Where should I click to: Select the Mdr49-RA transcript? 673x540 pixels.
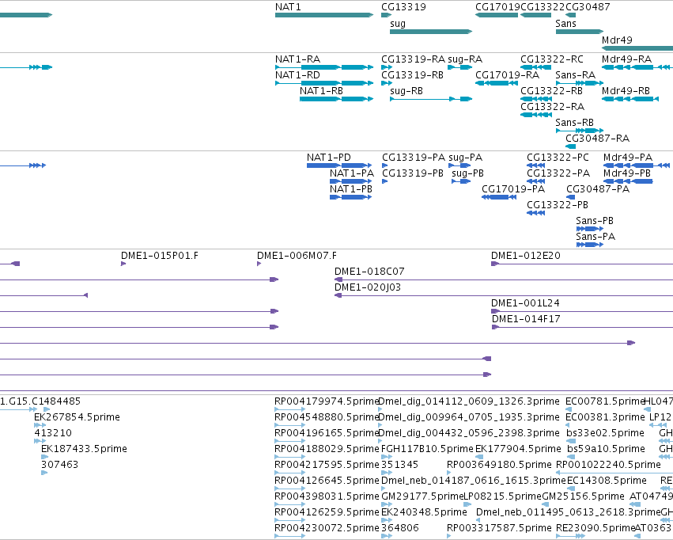tap(637, 67)
